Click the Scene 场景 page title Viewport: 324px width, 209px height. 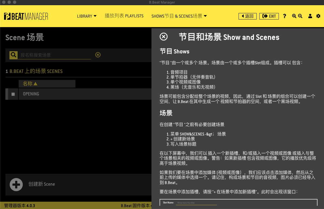point(25,37)
